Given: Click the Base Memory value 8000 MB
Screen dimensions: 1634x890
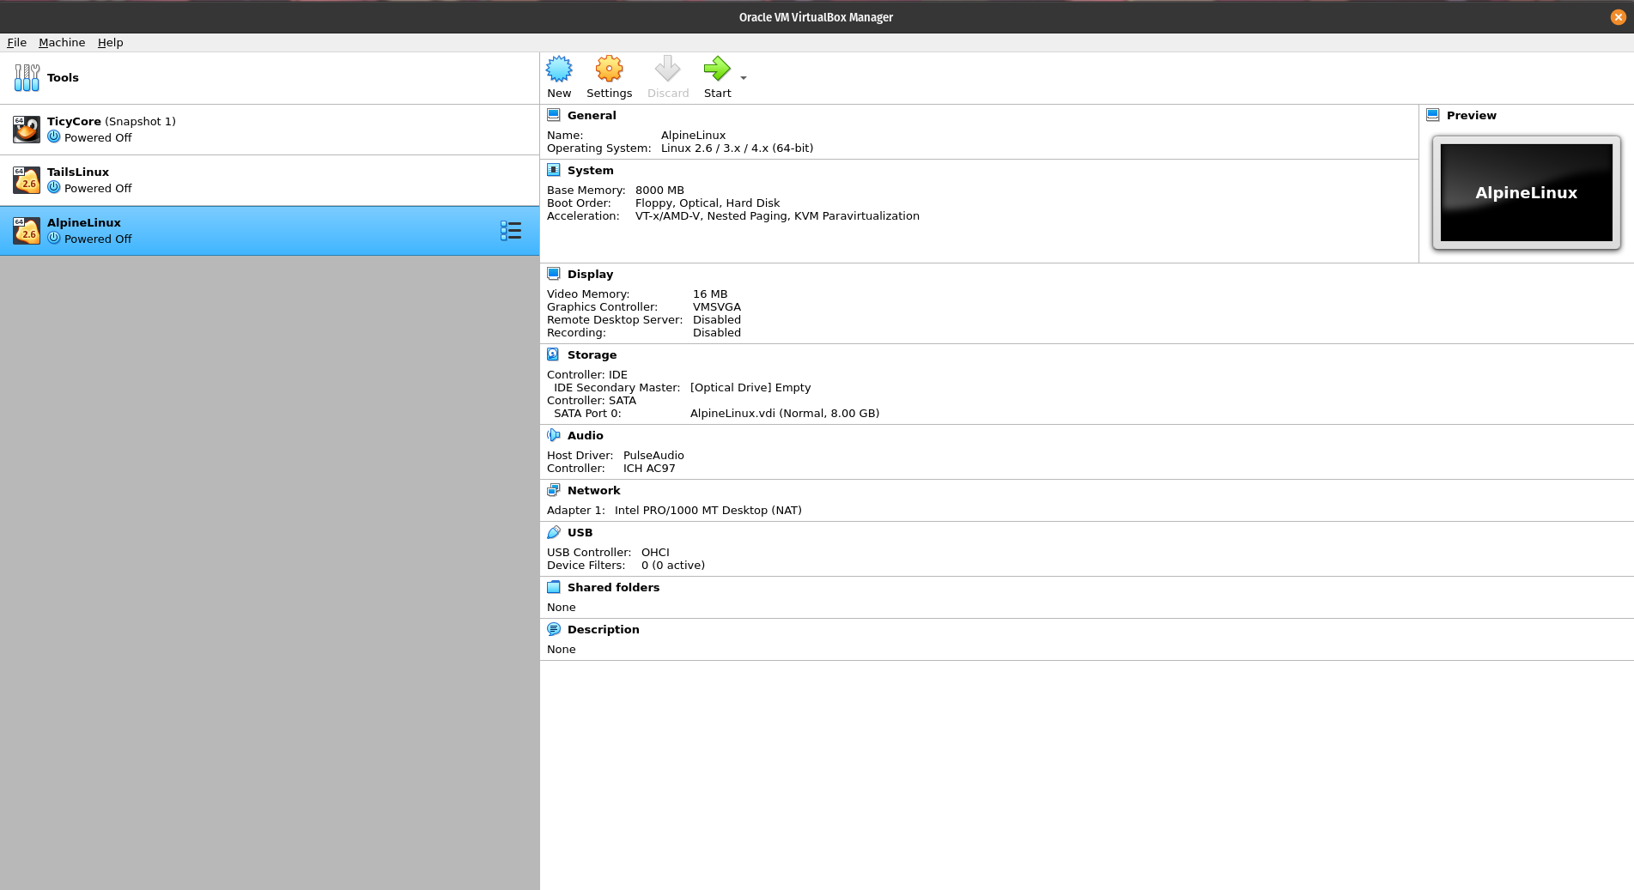Looking at the screenshot, I should pyautogui.click(x=659, y=190).
